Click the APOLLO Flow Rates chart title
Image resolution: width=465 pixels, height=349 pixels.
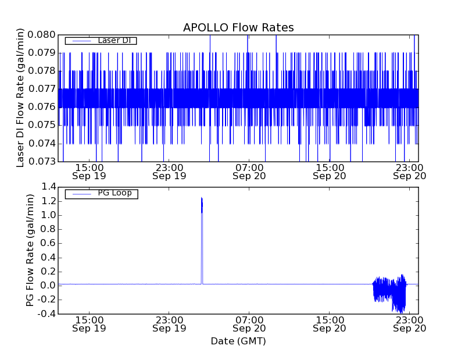pyautogui.click(x=238, y=27)
